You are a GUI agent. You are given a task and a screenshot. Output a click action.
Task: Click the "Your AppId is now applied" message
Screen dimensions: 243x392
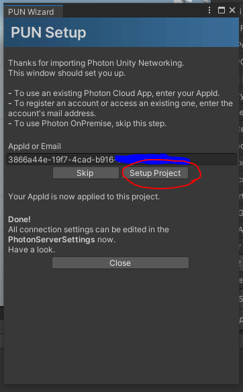point(84,197)
